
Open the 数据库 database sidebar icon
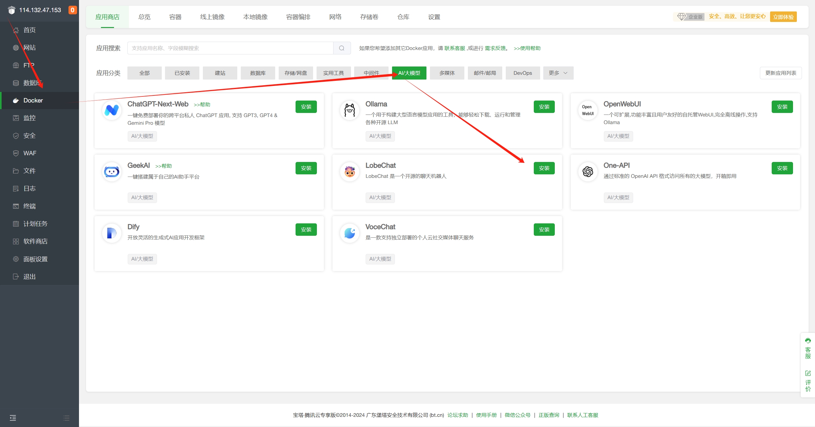click(16, 83)
